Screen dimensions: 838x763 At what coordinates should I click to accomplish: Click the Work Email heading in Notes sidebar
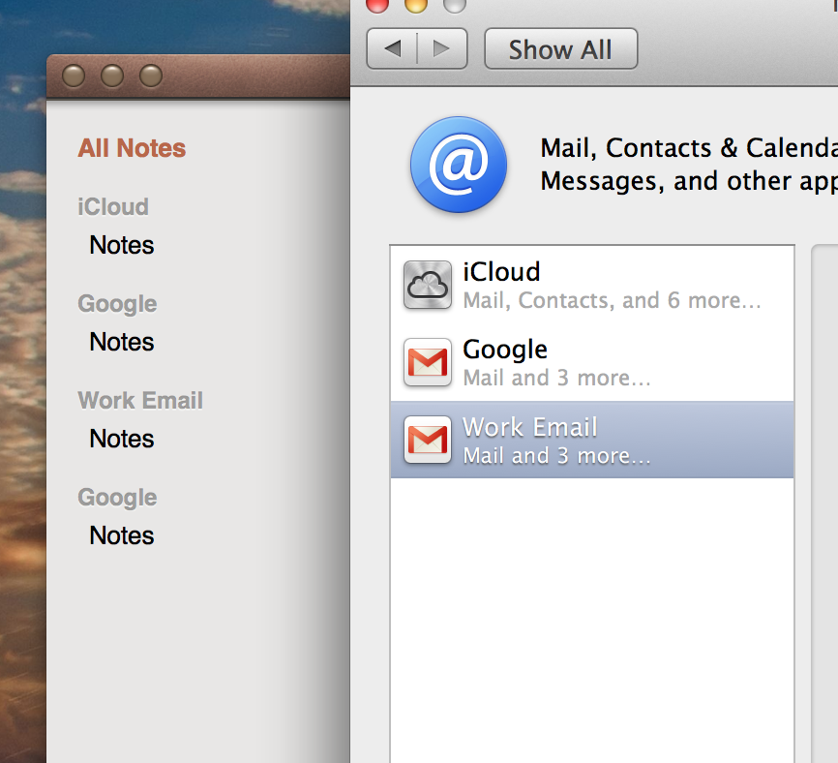[x=140, y=401]
